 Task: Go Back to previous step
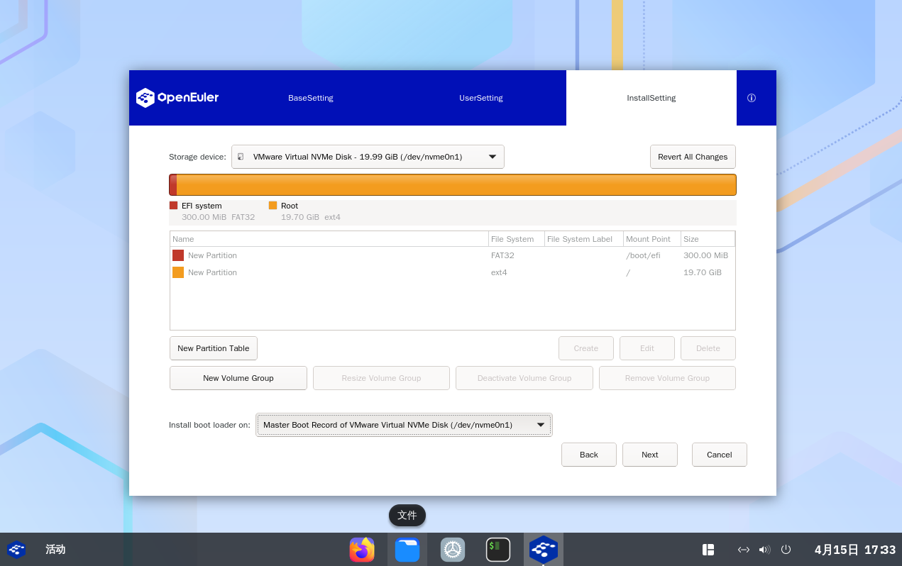589,455
